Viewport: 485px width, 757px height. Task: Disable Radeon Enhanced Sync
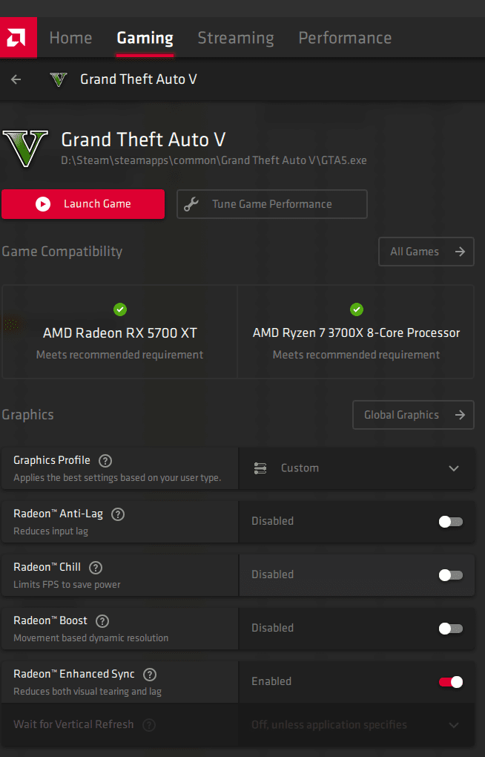[450, 682]
